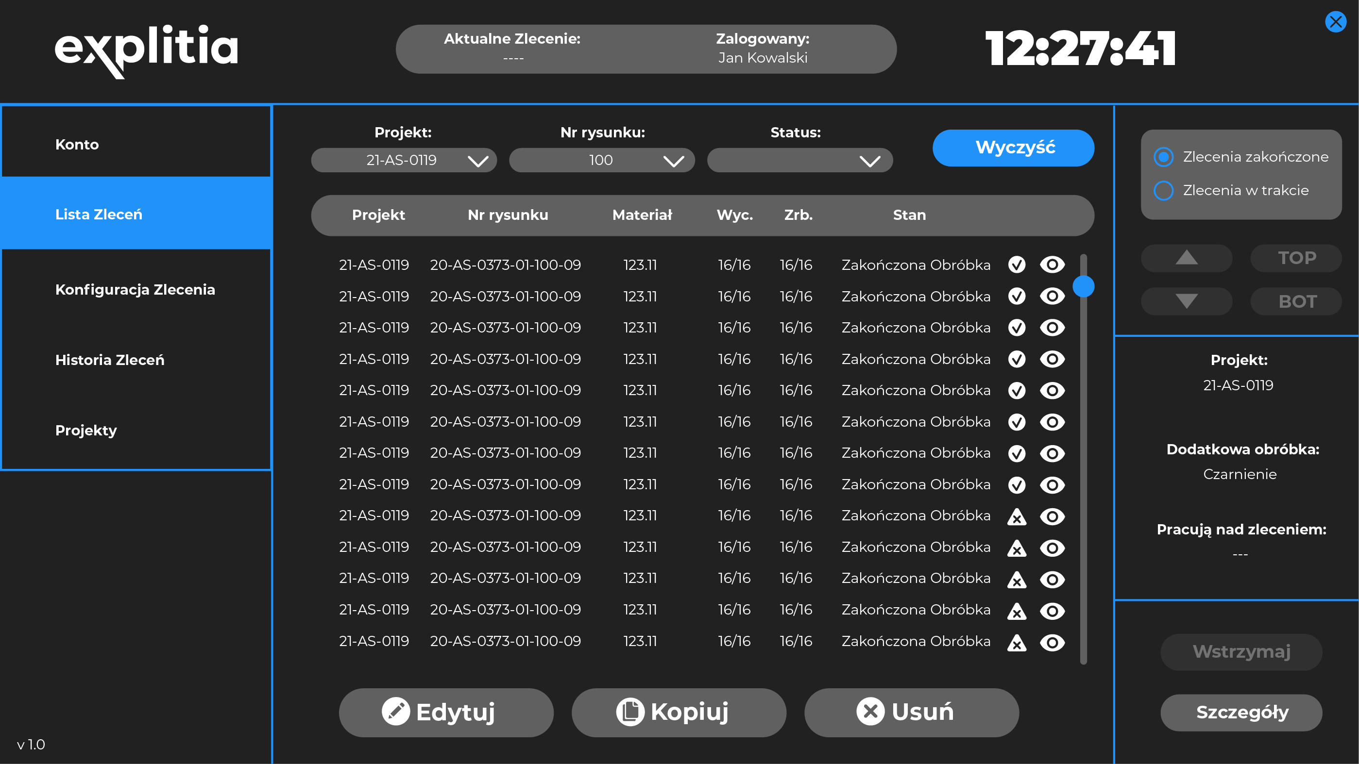
Task: Click the X circle icon on Usuń
Action: coord(870,711)
